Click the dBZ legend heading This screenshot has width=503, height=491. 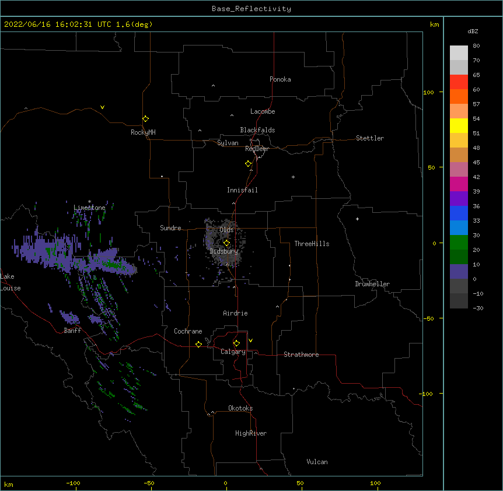click(473, 31)
